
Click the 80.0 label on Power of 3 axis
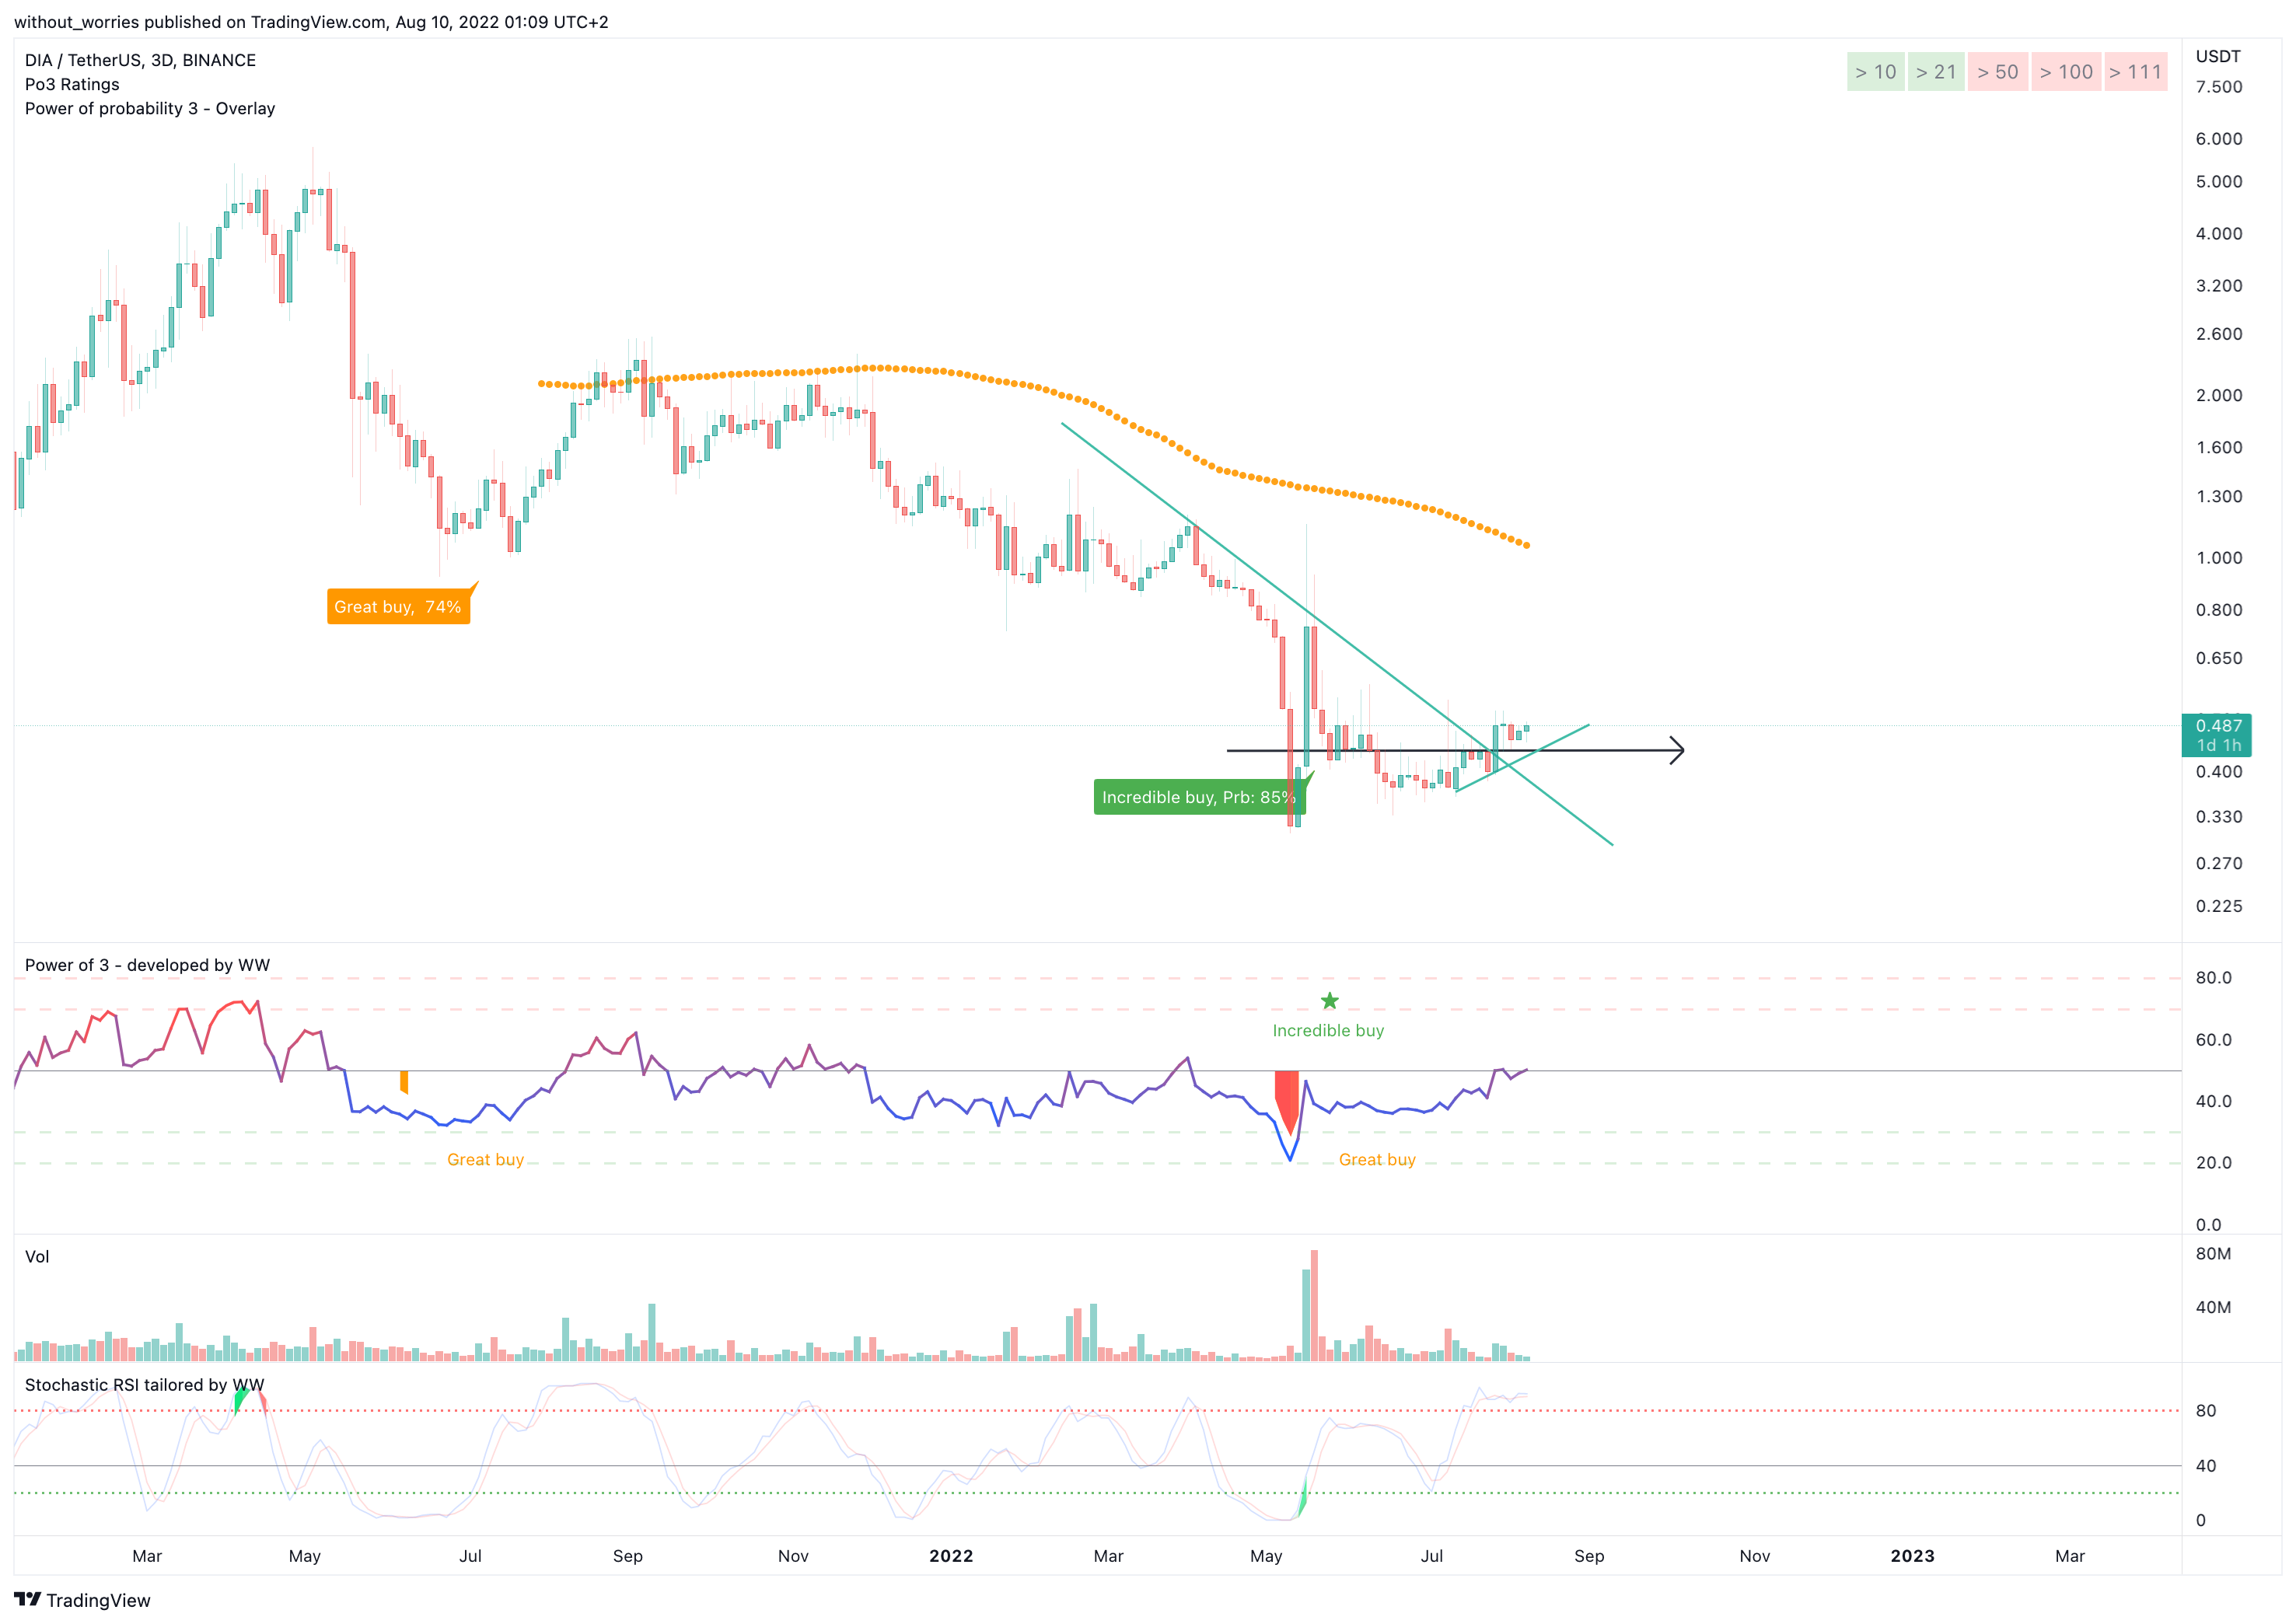(x=2213, y=978)
